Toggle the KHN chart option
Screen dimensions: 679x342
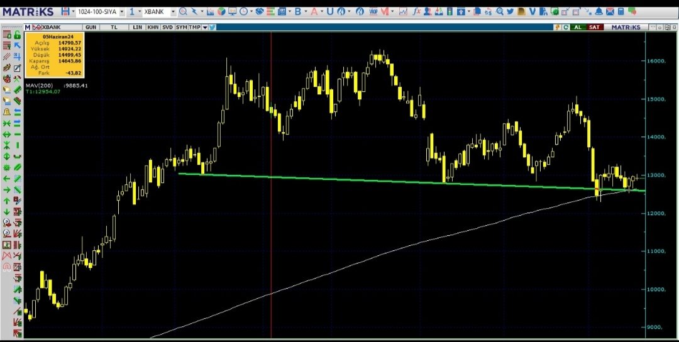[153, 27]
